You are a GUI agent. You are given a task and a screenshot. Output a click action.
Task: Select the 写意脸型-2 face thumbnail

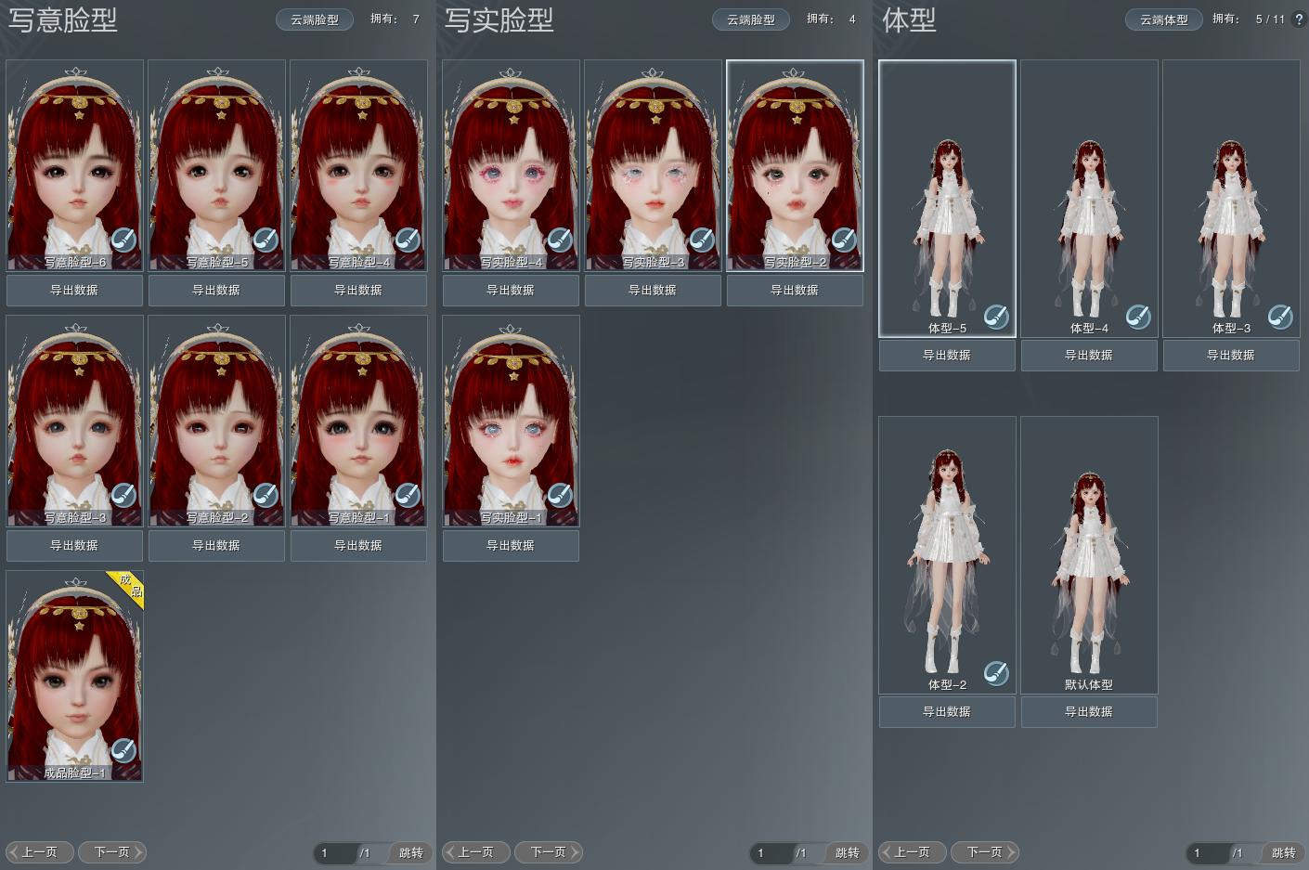click(x=216, y=421)
